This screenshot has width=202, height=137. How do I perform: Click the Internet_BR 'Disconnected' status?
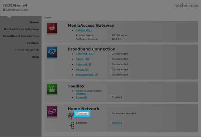coord(120,54)
